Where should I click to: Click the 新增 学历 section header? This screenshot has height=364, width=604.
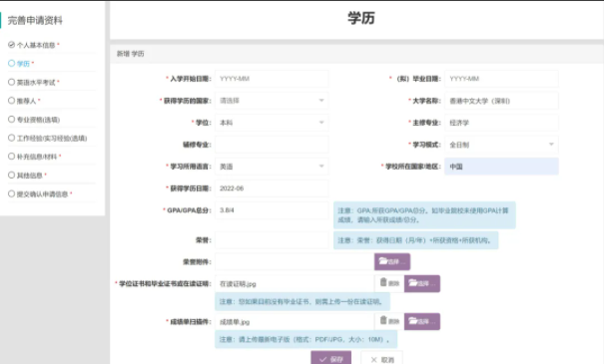click(130, 54)
